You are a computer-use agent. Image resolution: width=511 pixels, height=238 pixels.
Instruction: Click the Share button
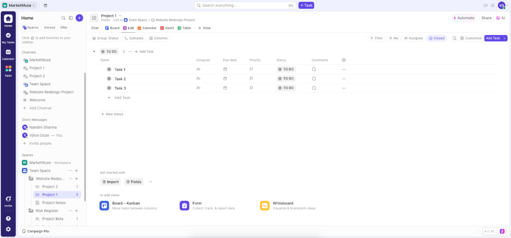pyautogui.click(x=486, y=18)
